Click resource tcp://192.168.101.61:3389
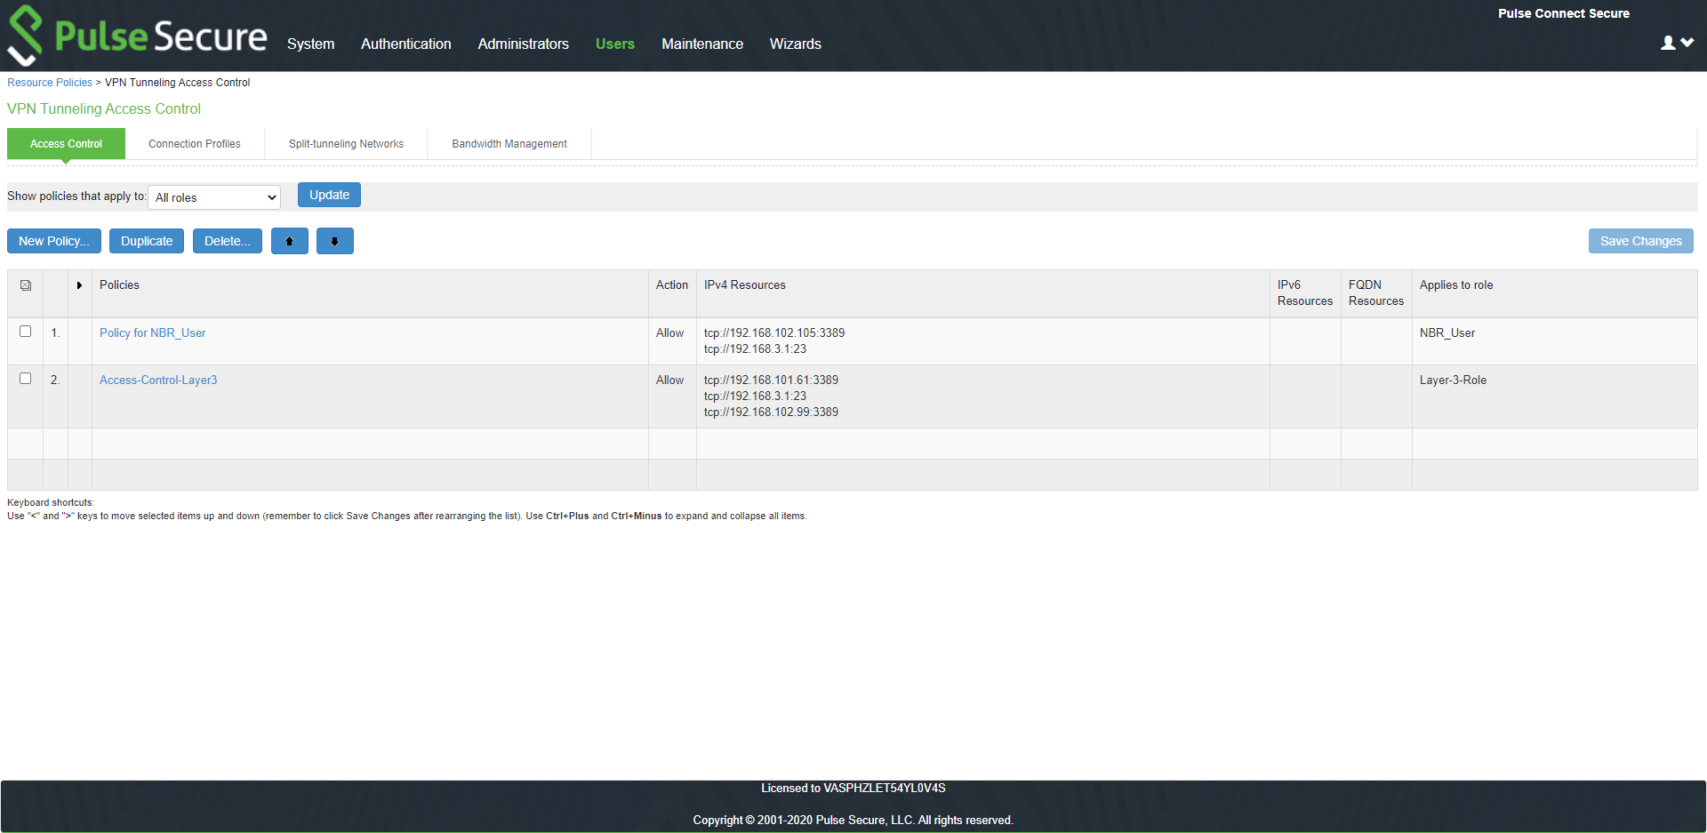Viewport: 1707px width, 833px height. click(771, 380)
